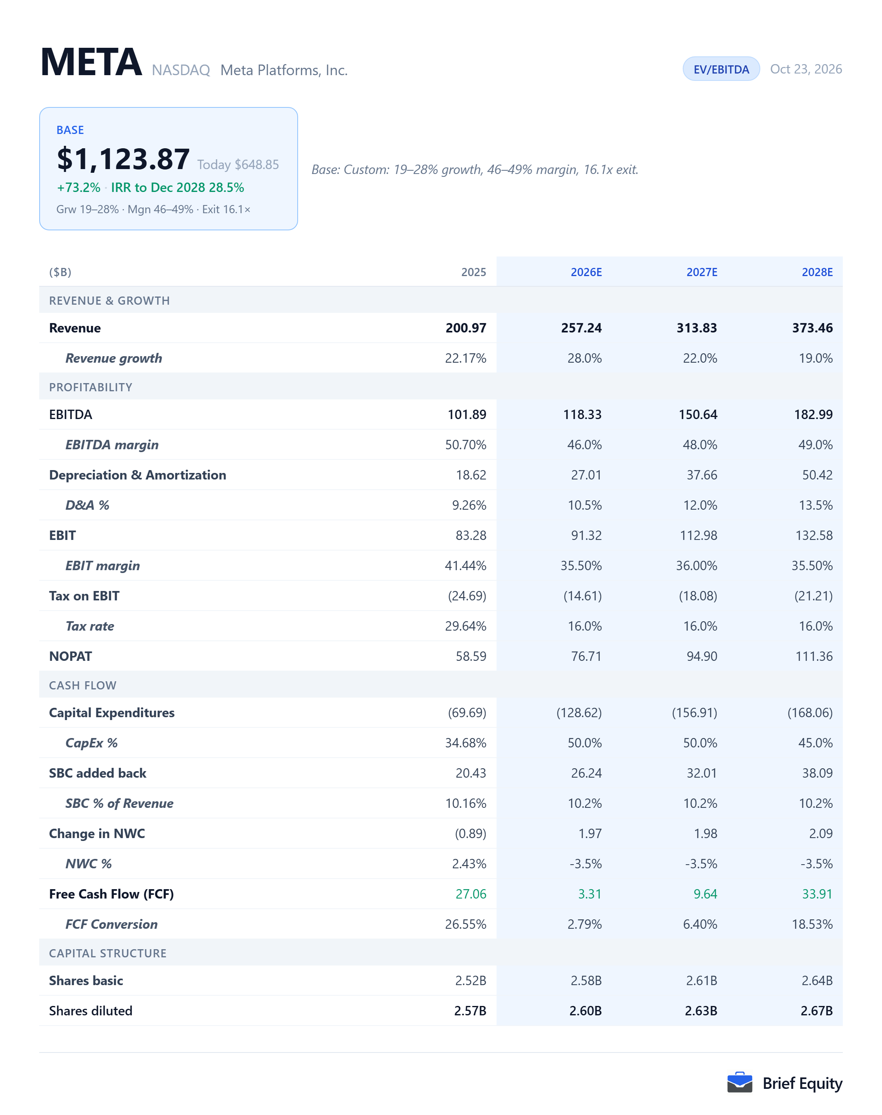Click the Shares basic row label
882x1115 pixels.
click(x=86, y=981)
